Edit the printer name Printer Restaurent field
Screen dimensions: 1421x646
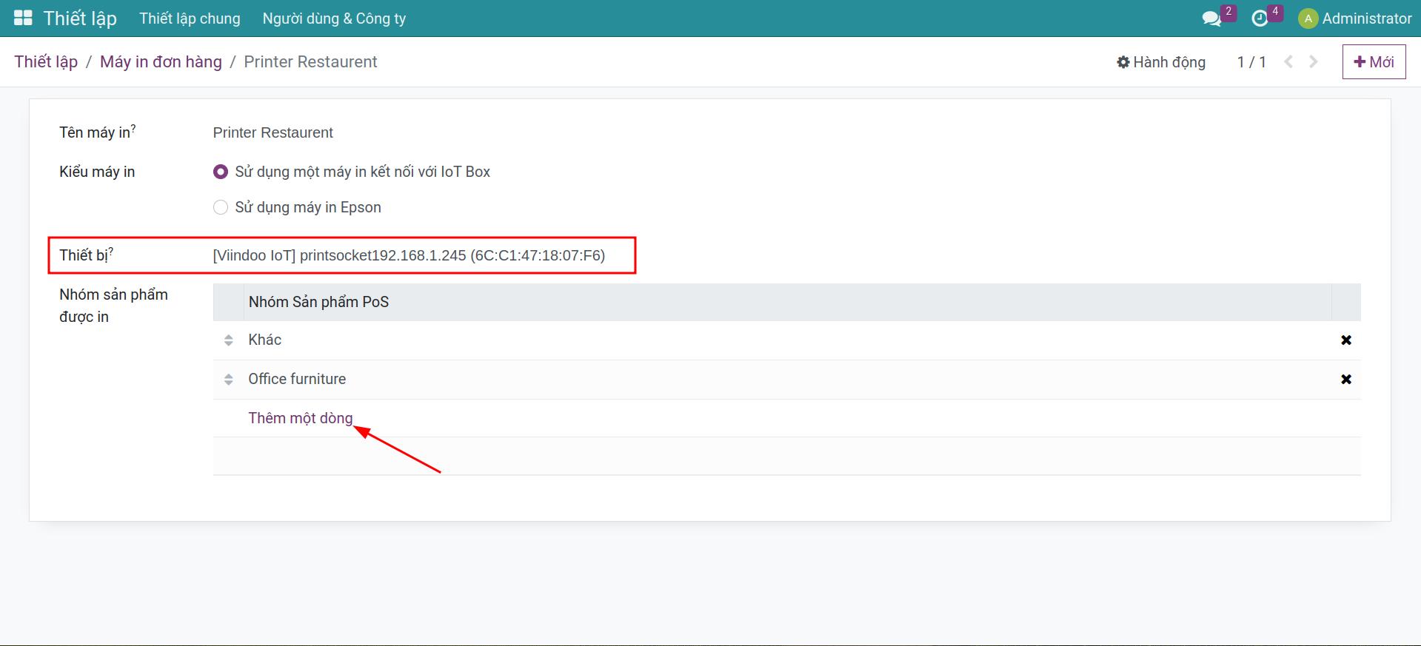pyautogui.click(x=273, y=132)
